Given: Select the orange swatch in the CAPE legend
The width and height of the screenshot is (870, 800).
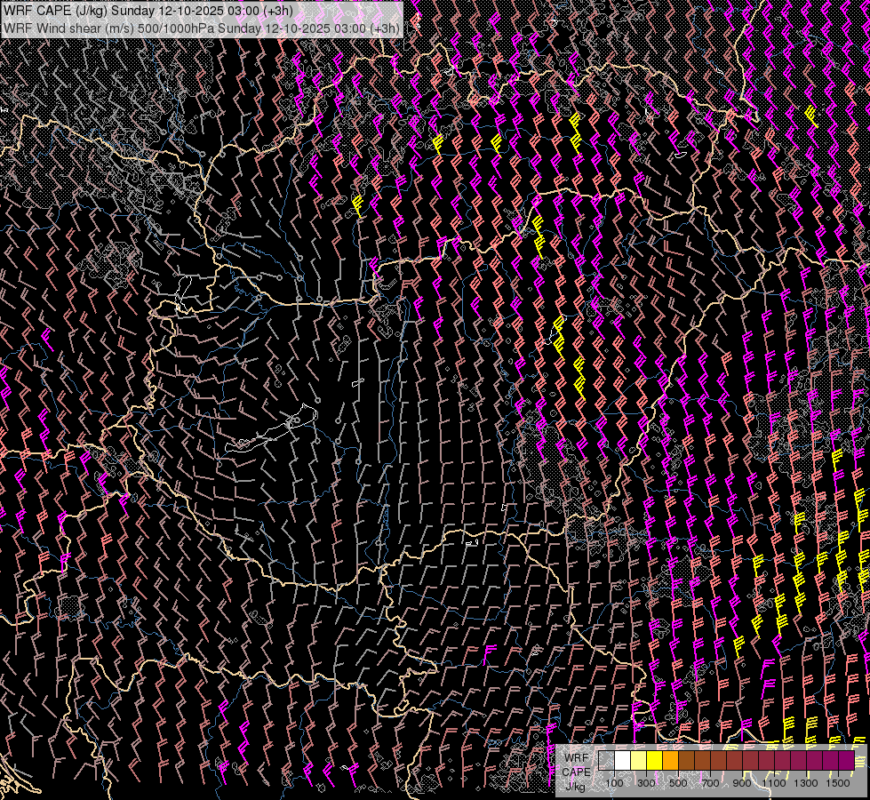Looking at the screenshot, I should [x=671, y=761].
